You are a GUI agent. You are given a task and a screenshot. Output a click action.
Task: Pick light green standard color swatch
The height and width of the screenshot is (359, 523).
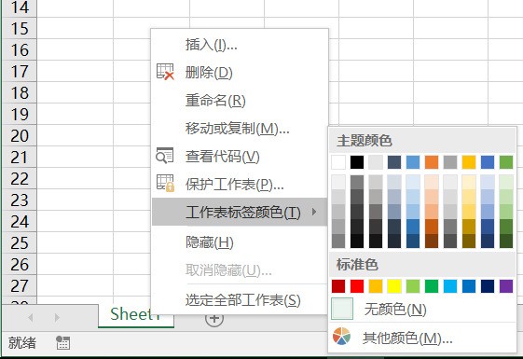pyautogui.click(x=413, y=286)
